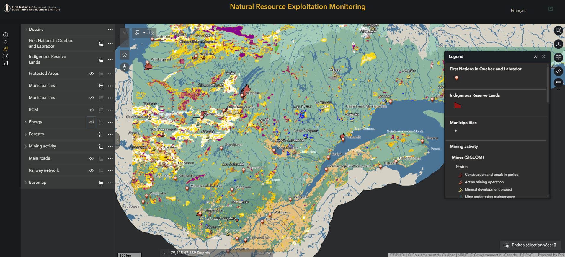Open options menu for Main roads layer

(x=110, y=159)
